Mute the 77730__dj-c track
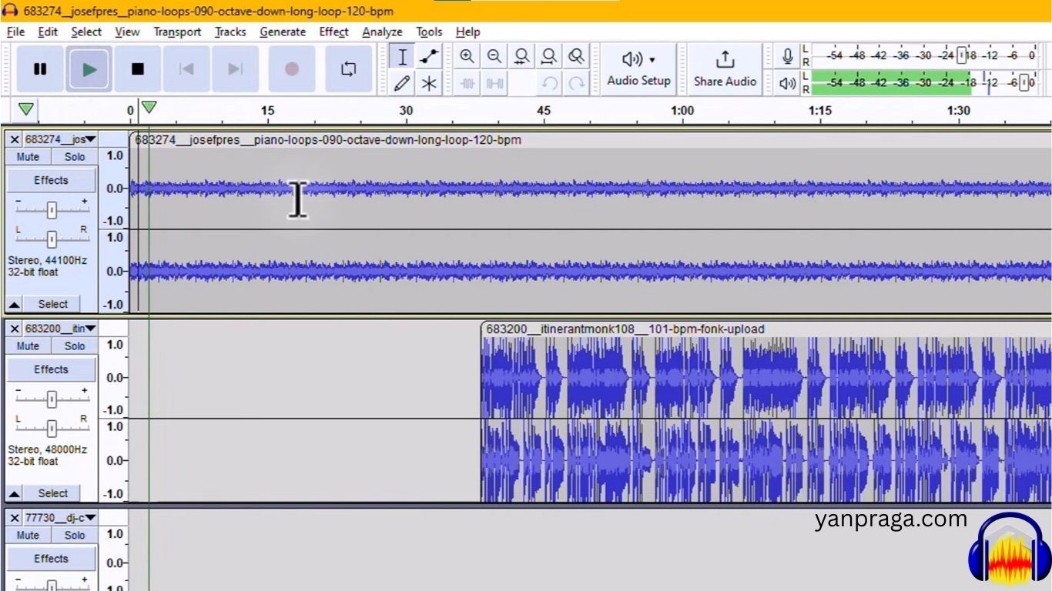1052x591 pixels. click(x=28, y=536)
